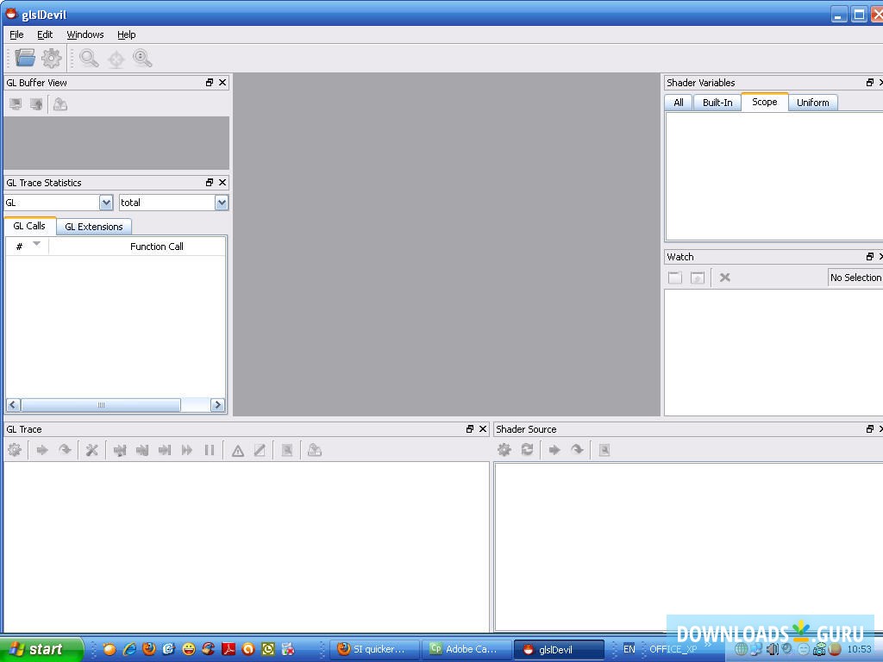Float the GL Trace Statistics panel
The image size is (883, 662).
pos(210,183)
